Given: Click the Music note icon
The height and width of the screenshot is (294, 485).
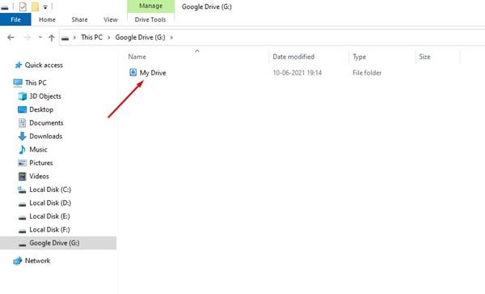Looking at the screenshot, I should coord(23,149).
